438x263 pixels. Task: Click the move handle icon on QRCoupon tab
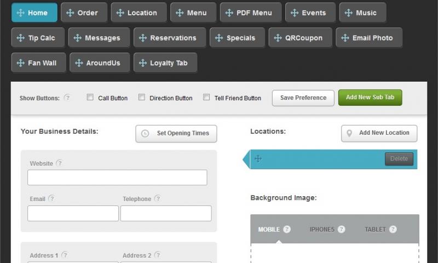tap(278, 38)
